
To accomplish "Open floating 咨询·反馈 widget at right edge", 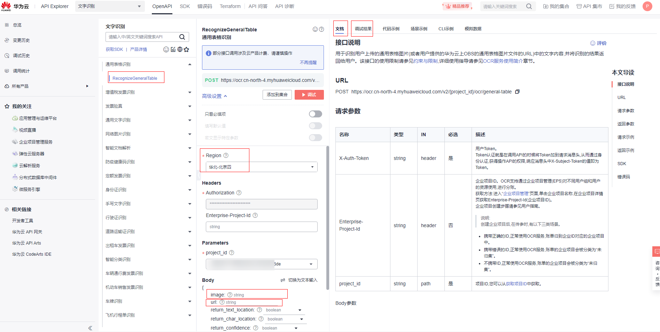I will click(x=656, y=268).
